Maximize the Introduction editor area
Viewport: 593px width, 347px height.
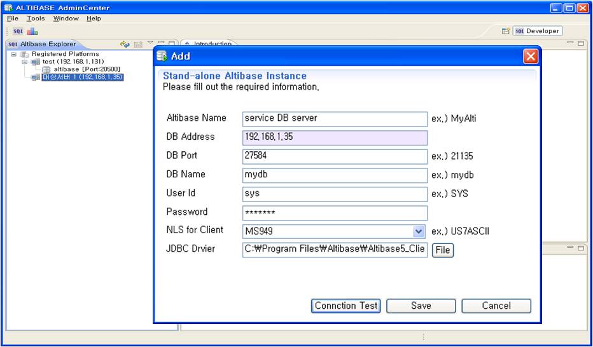point(581,43)
